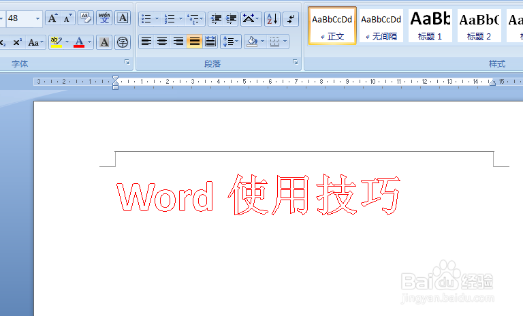
Task: Toggle Center alignment
Action: pyautogui.click(x=162, y=42)
